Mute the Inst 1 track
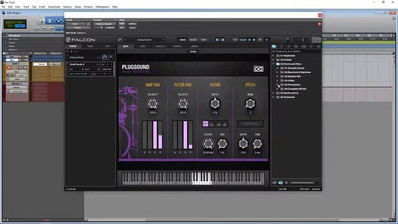 [x=25, y=68]
